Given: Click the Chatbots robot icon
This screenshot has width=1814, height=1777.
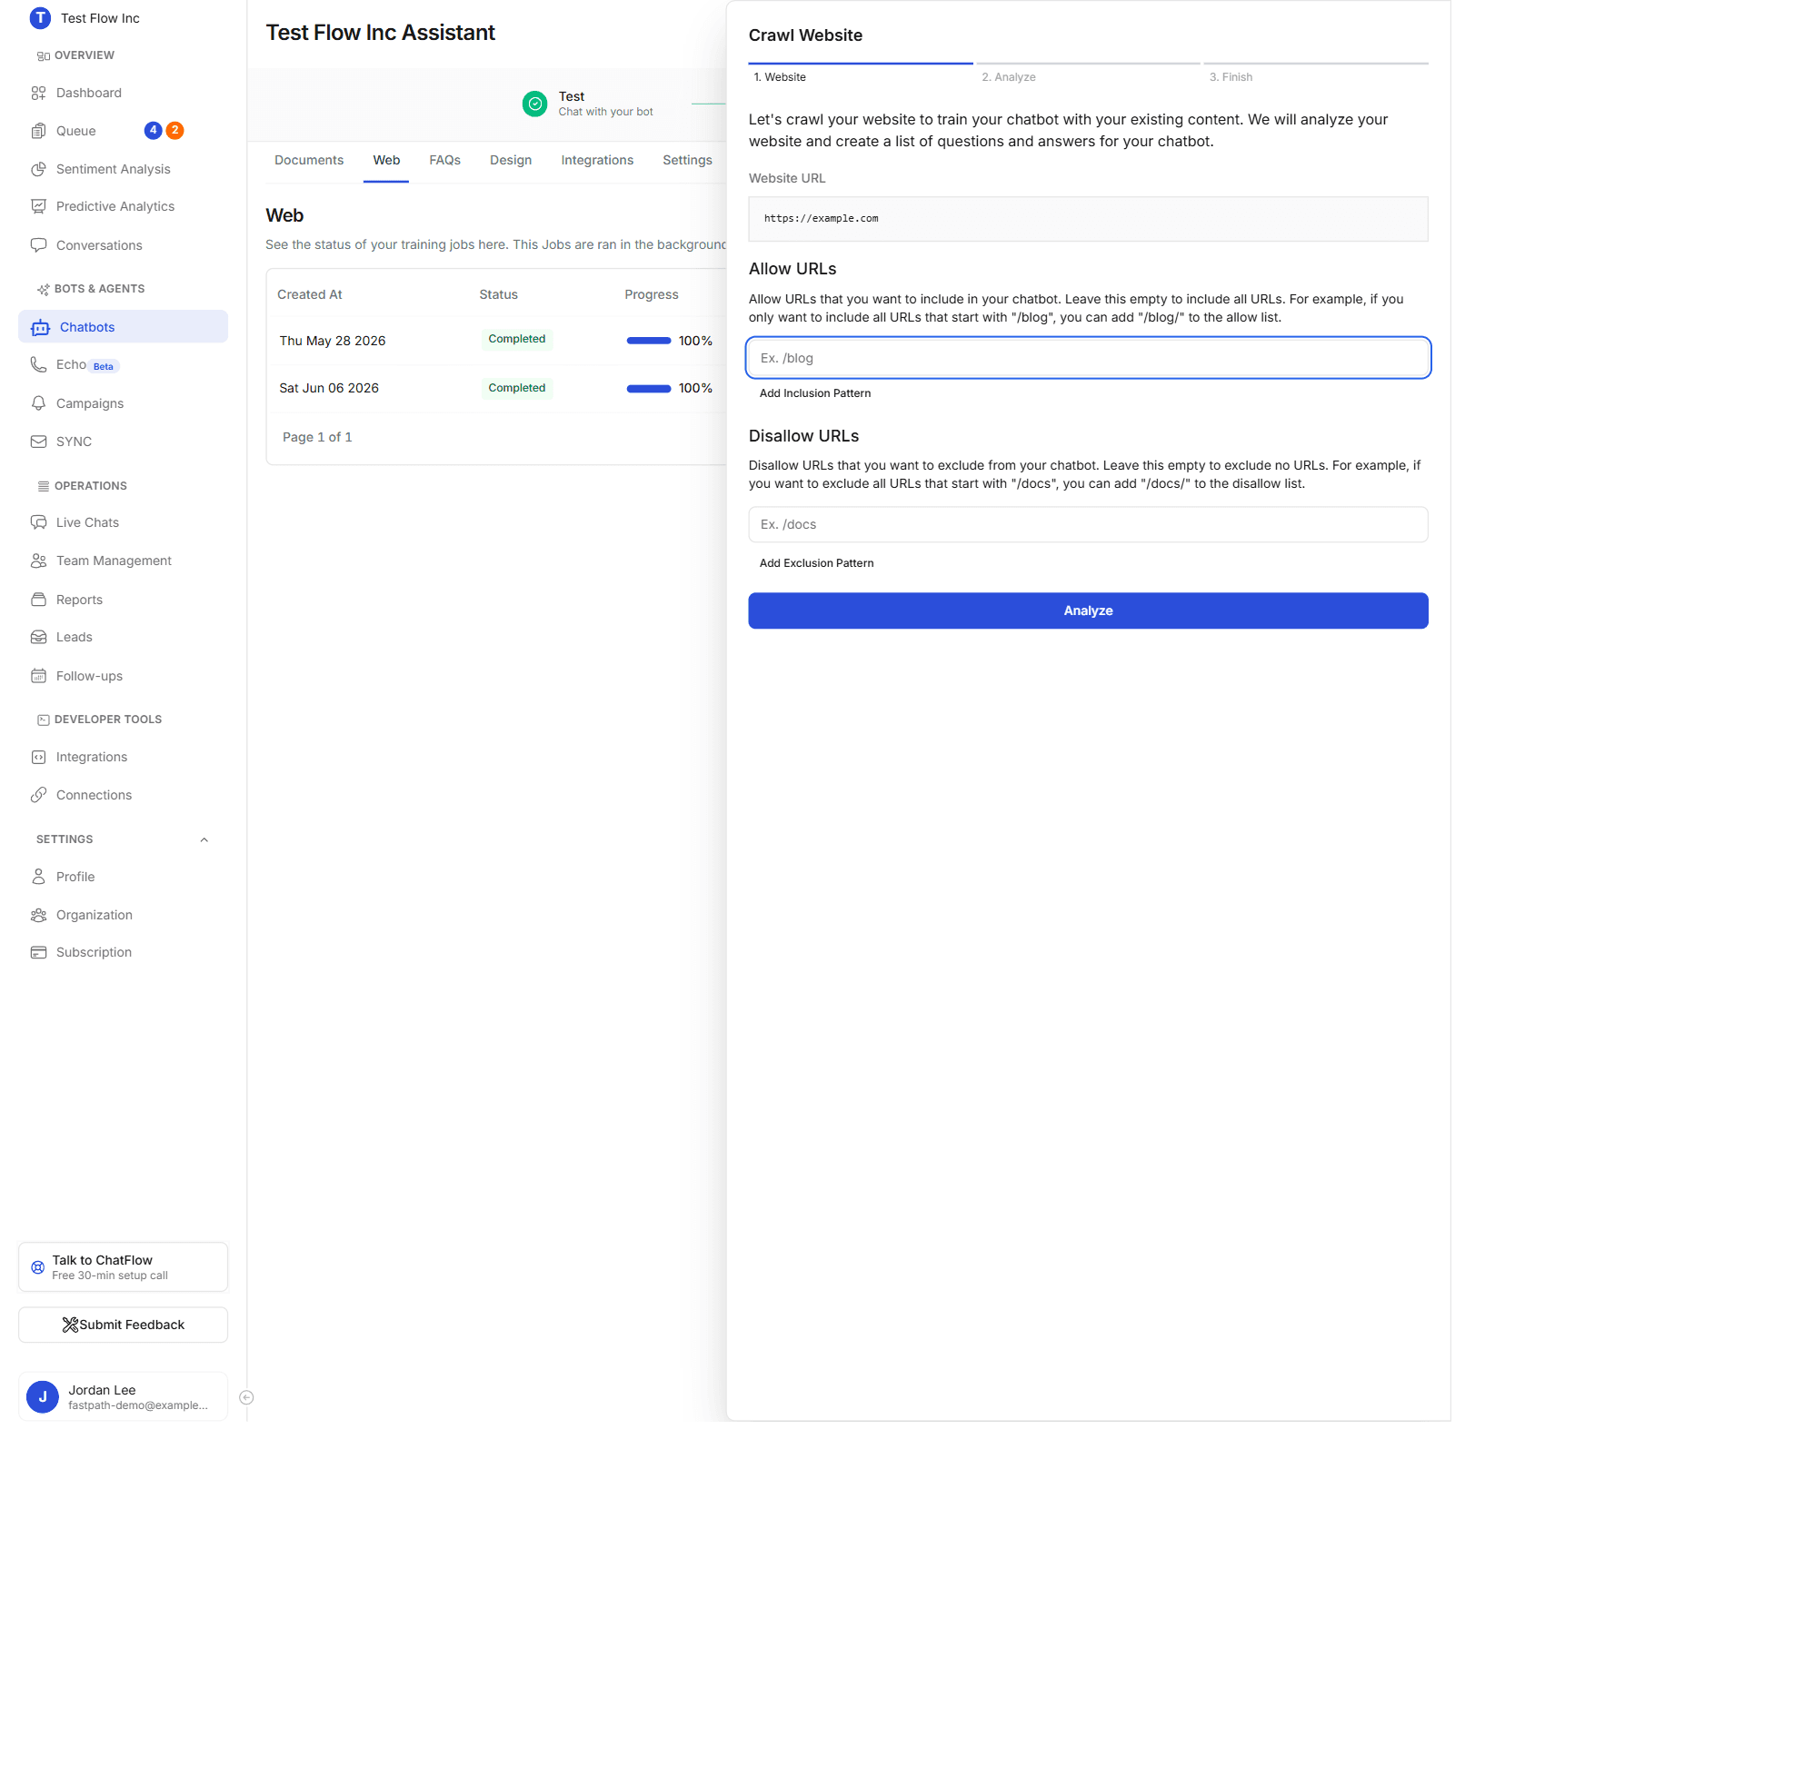Looking at the screenshot, I should tap(40, 328).
